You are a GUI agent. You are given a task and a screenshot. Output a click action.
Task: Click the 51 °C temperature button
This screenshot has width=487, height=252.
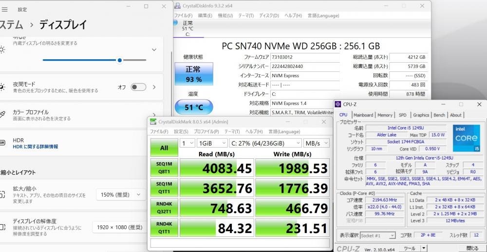[x=194, y=107]
